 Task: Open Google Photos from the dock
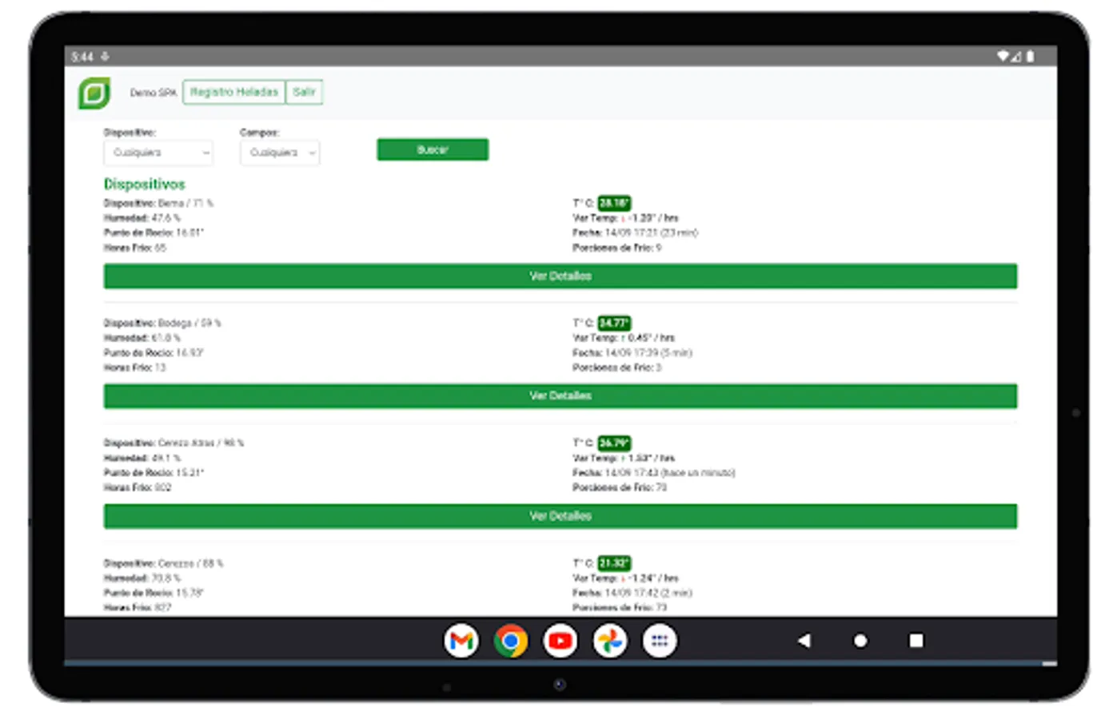(610, 640)
